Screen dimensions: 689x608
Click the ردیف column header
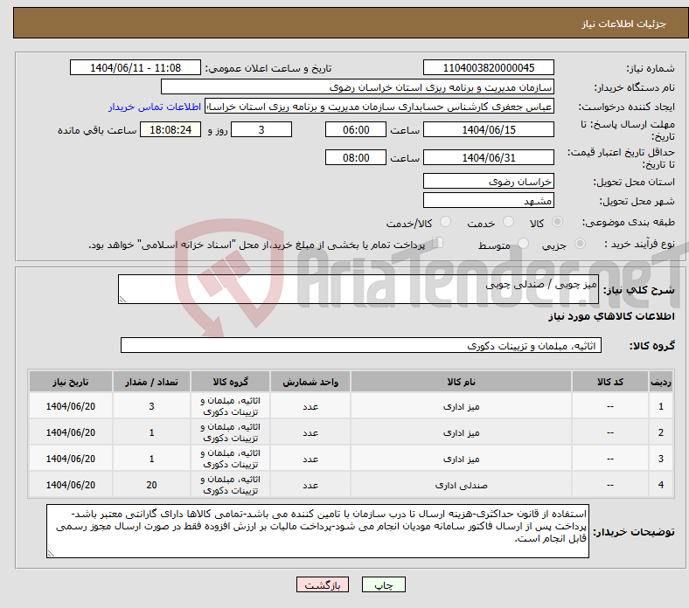pos(661,382)
